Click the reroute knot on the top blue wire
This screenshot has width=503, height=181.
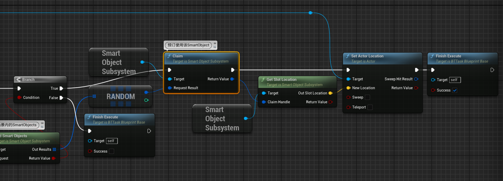pyautogui.click(x=310, y=13)
